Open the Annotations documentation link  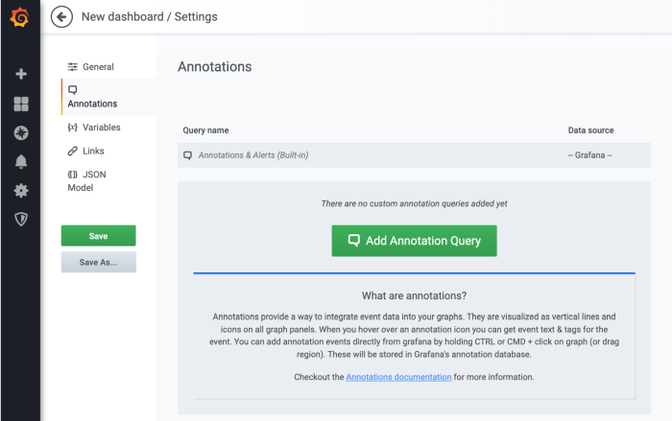click(x=398, y=377)
